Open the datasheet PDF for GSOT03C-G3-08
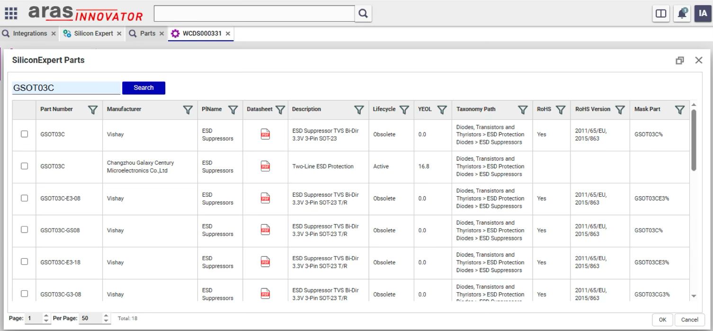The image size is (713, 331). point(266,294)
